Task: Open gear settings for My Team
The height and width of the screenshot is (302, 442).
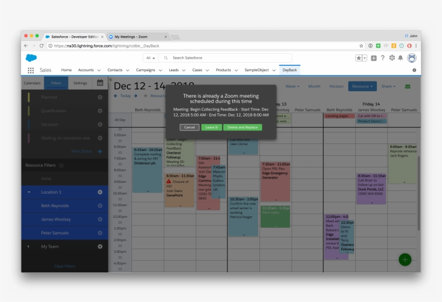Action: pyautogui.click(x=100, y=246)
